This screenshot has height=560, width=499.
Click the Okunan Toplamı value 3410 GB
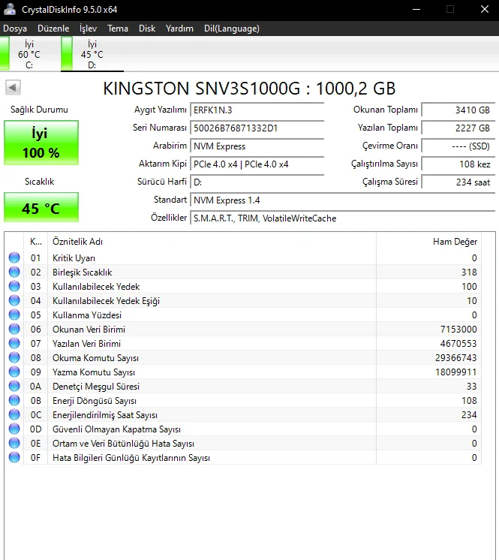[x=458, y=110]
